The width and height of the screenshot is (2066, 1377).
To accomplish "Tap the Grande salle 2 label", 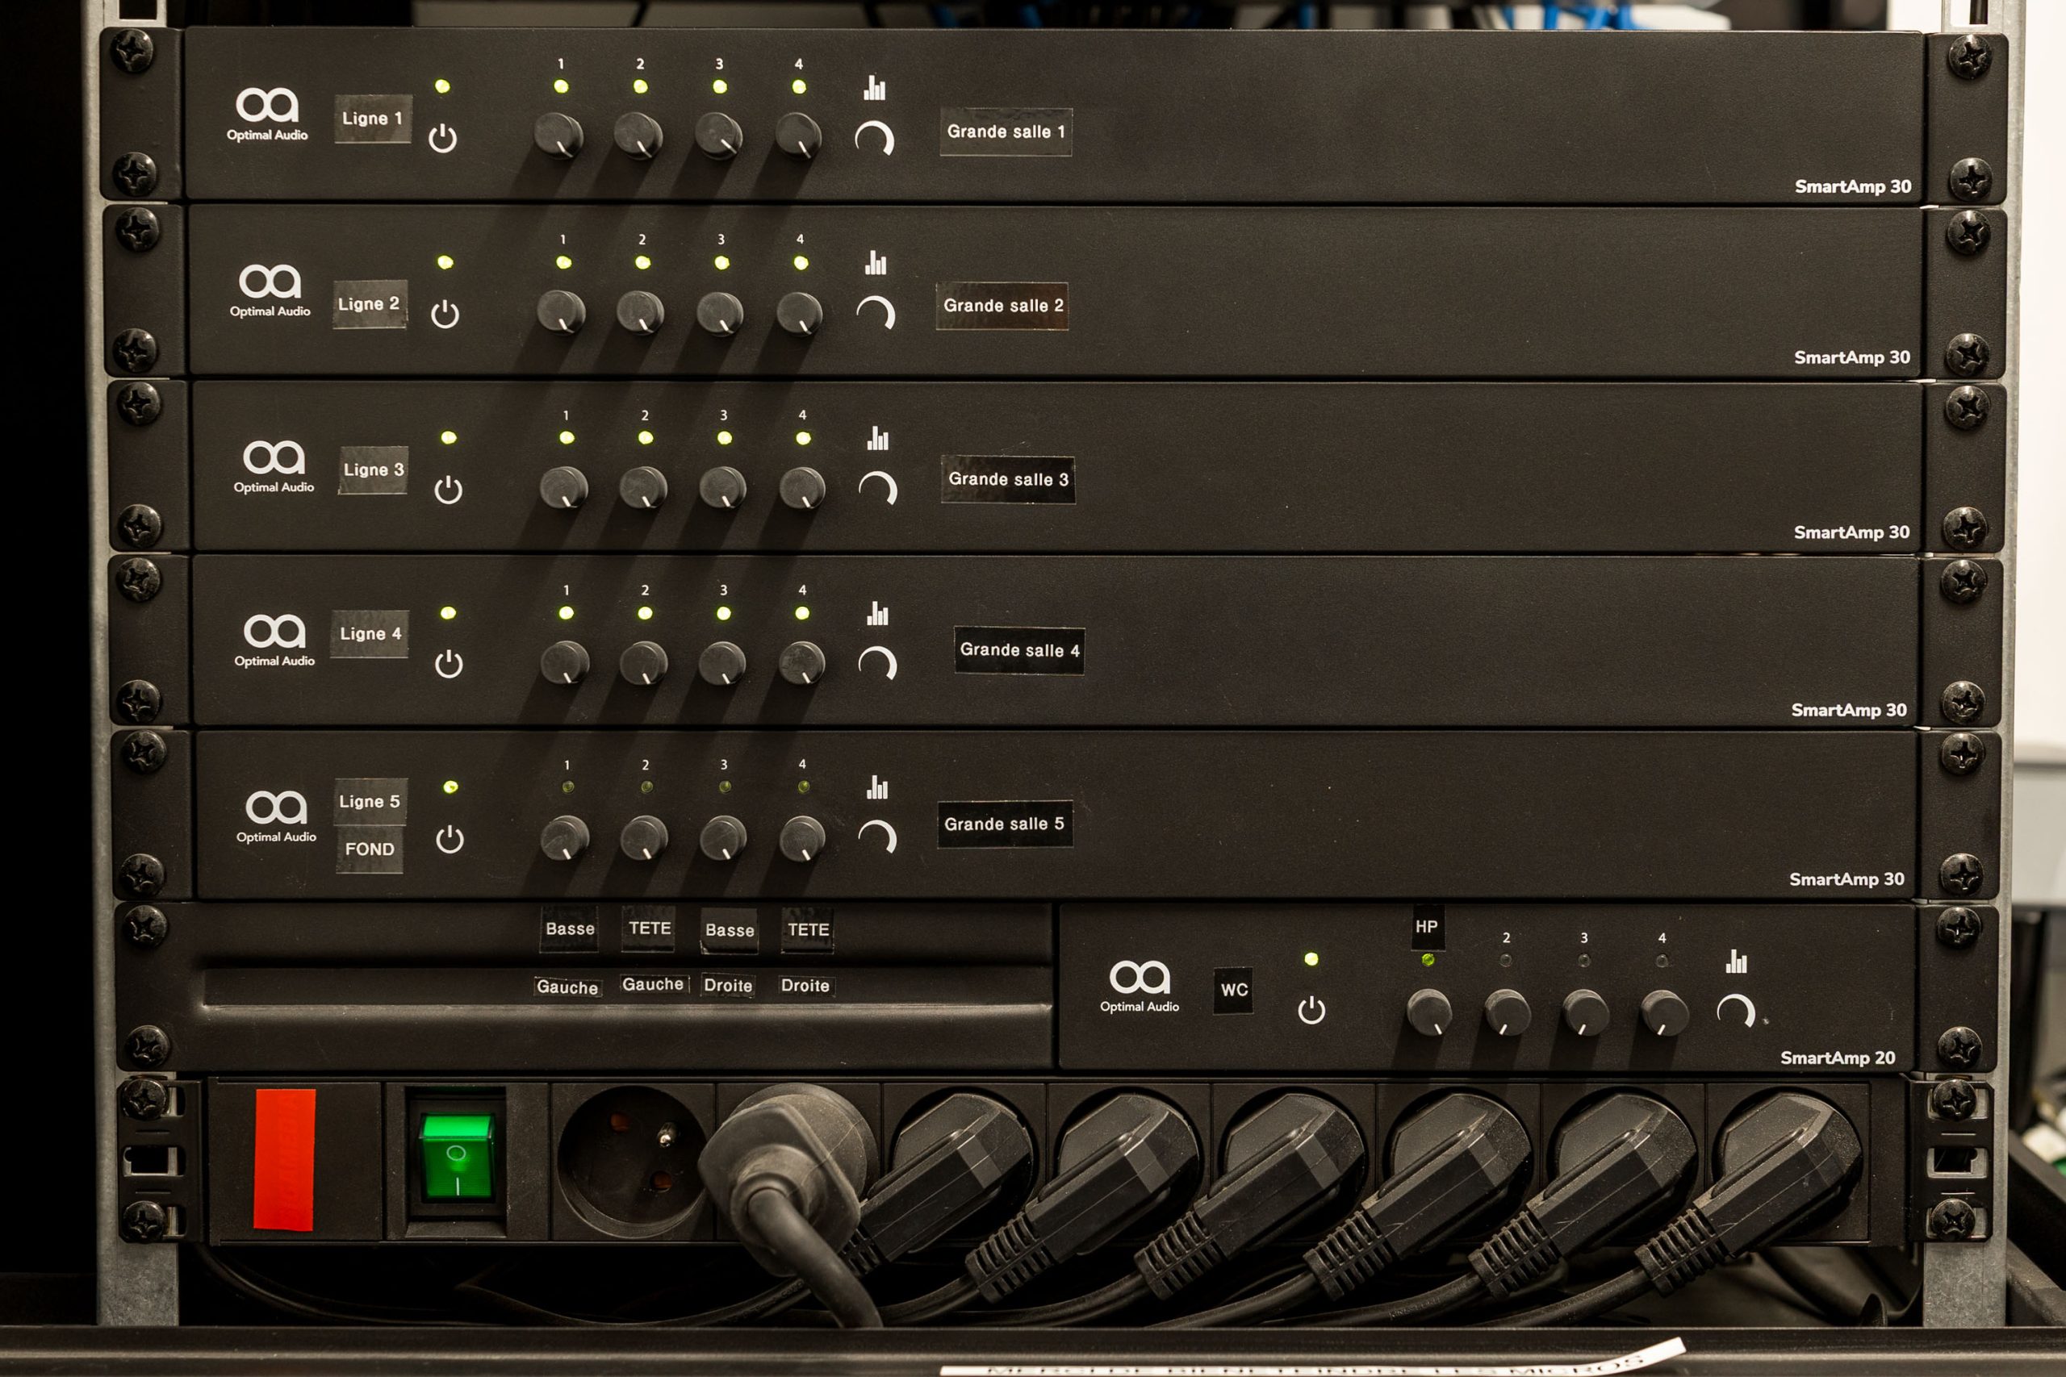I will point(1002,306).
